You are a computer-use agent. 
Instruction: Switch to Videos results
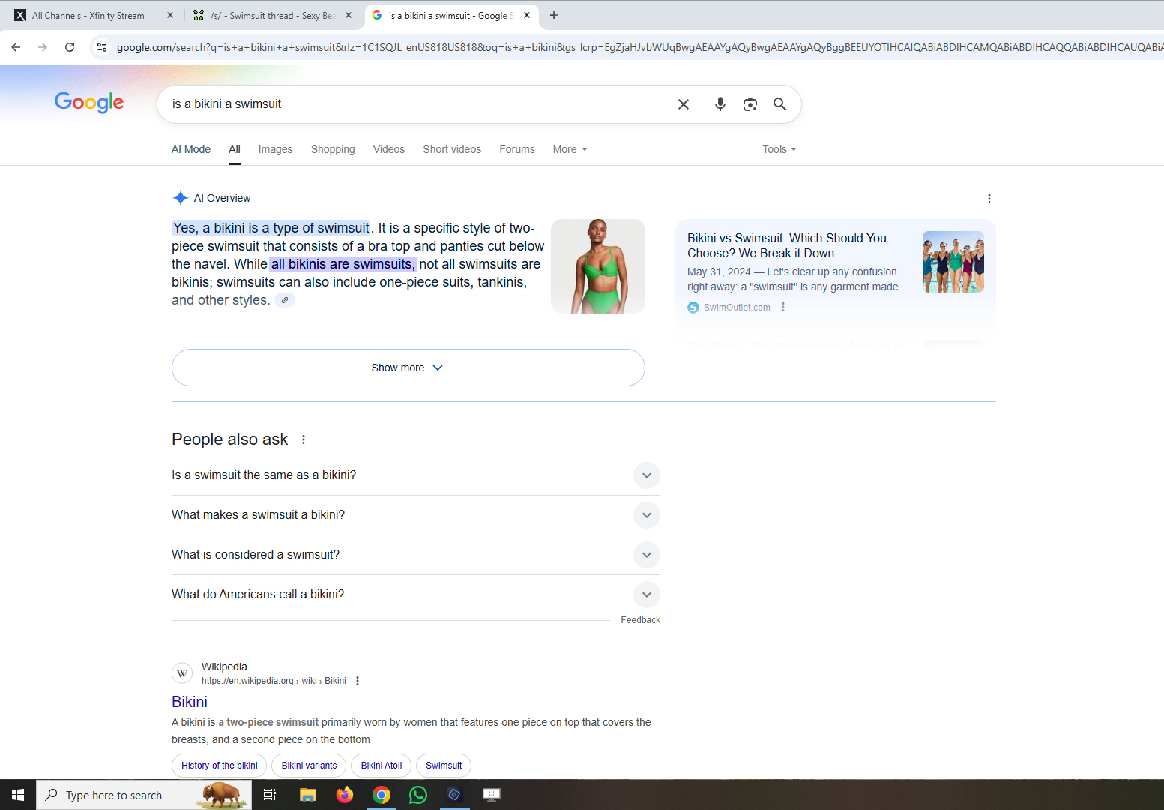[389, 149]
